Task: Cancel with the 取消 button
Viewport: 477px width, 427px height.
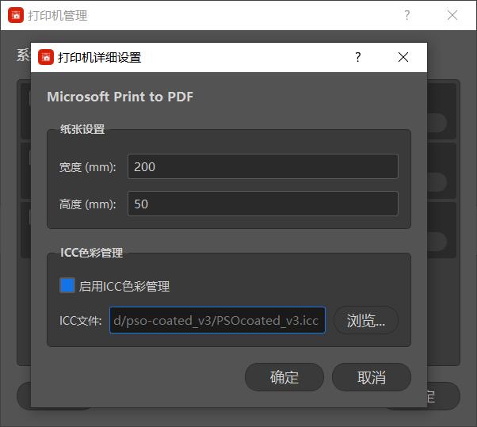Action: [x=372, y=377]
